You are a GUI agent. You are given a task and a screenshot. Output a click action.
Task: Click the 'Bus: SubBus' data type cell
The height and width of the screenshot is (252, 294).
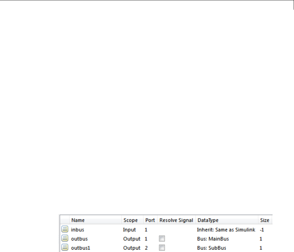212,248
